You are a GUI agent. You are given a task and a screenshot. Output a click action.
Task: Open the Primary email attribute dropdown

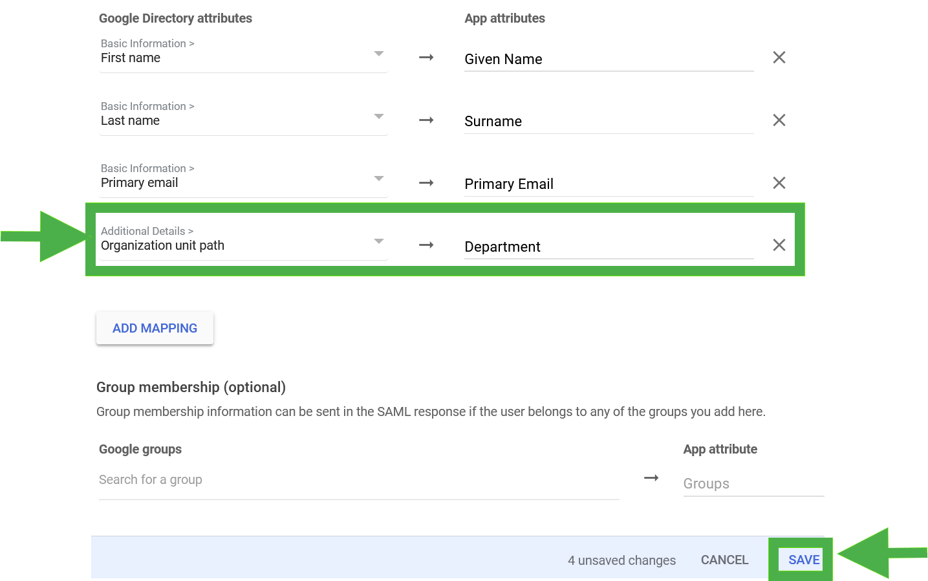pyautogui.click(x=378, y=180)
